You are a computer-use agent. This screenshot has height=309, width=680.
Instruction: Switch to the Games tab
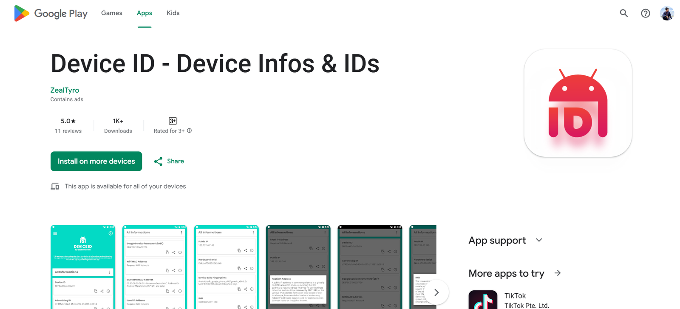tap(112, 13)
